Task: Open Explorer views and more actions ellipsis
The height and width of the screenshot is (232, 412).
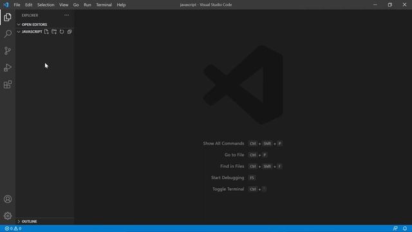Action: point(66,15)
